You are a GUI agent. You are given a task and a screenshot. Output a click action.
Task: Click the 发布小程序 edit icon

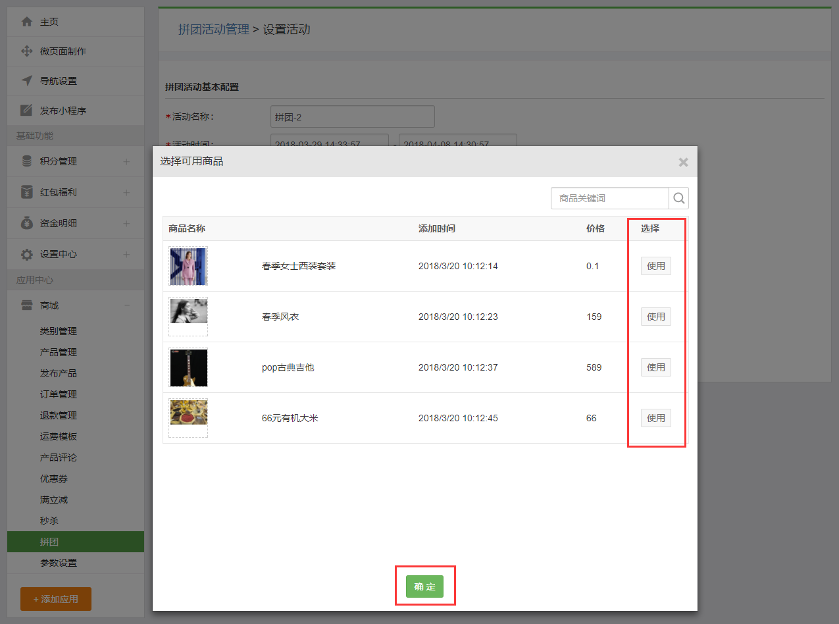(27, 111)
